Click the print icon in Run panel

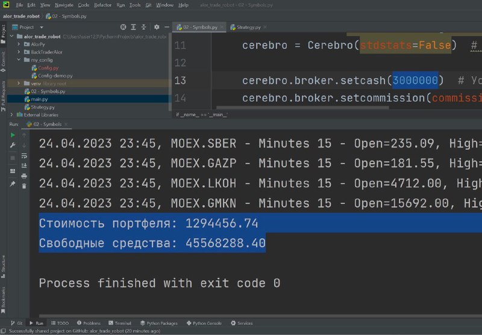click(24, 176)
